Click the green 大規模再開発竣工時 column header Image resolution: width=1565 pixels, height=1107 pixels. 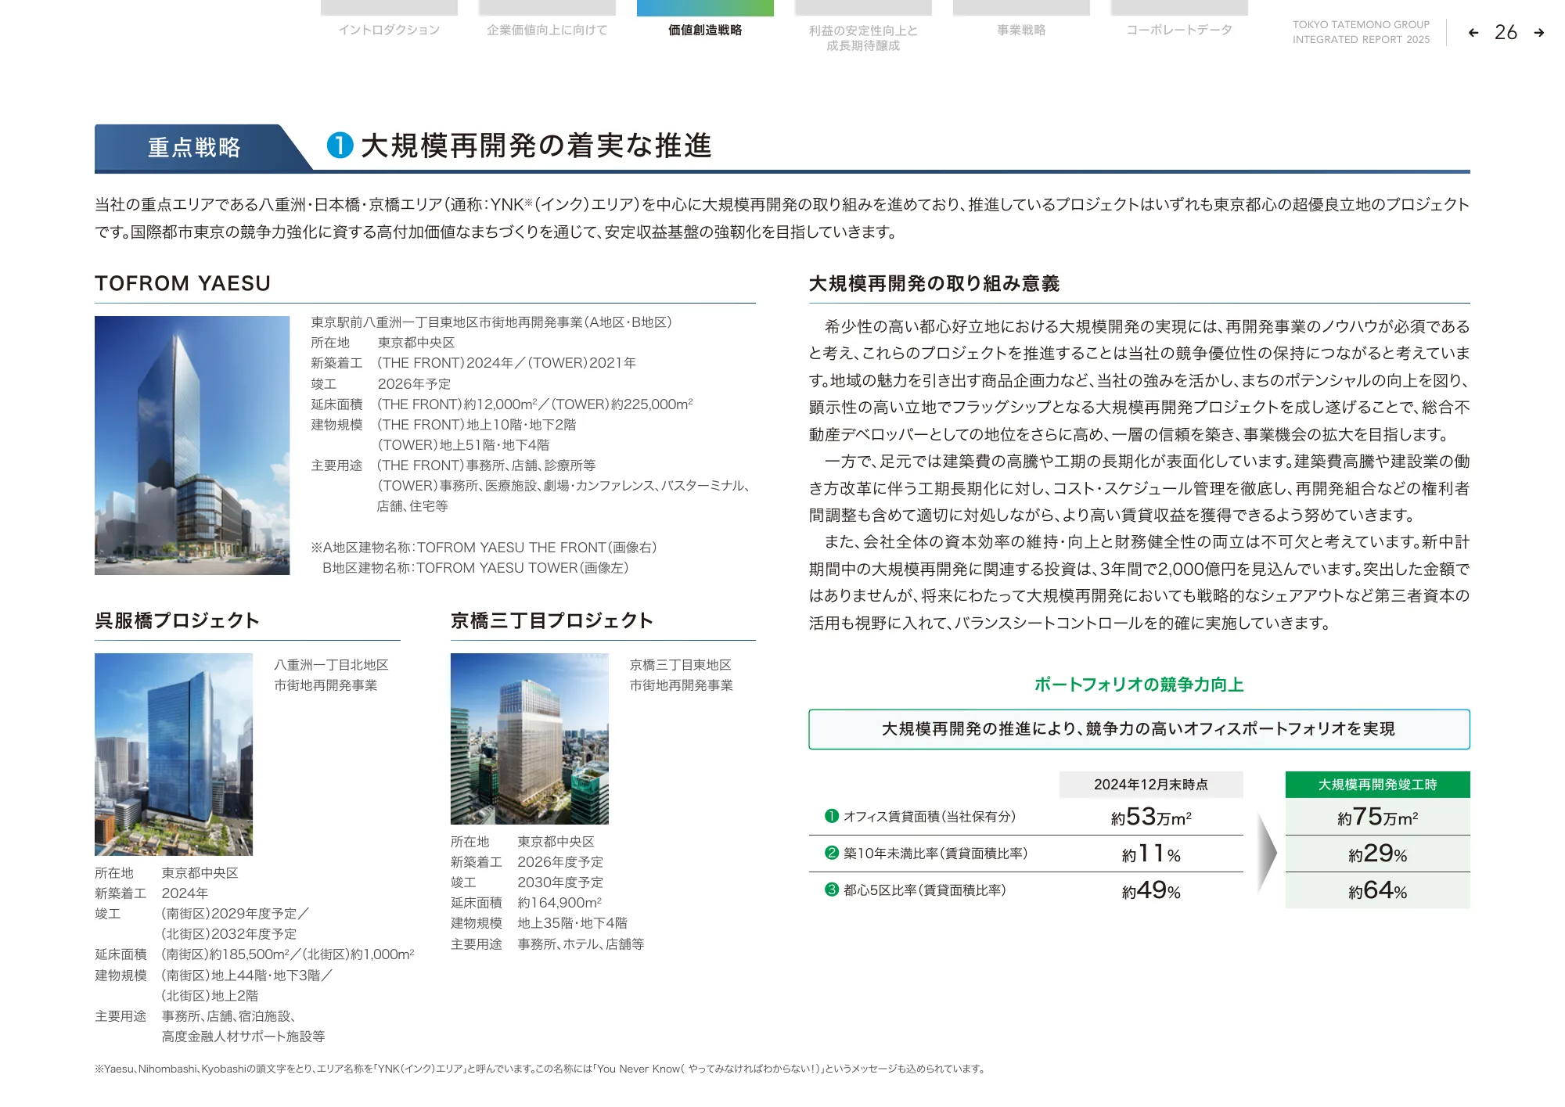[x=1377, y=785]
